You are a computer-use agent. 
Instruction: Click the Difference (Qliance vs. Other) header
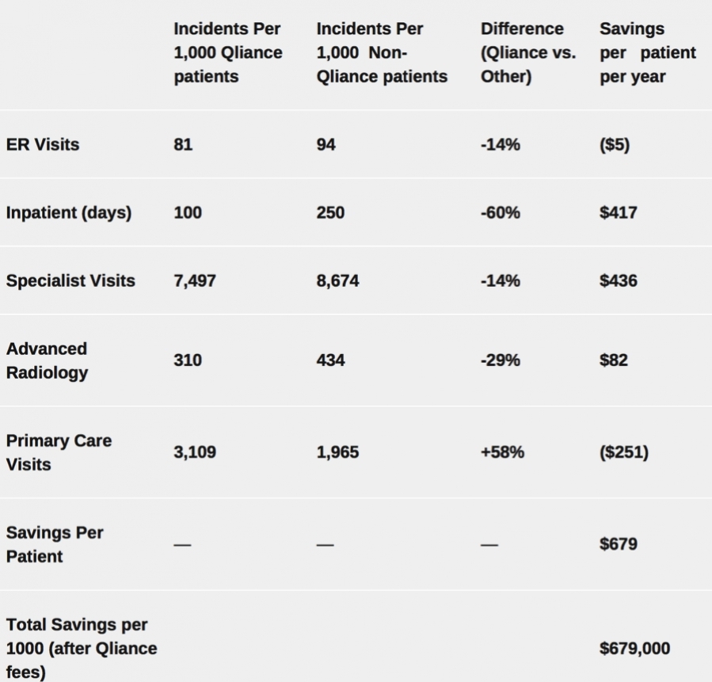coord(528,53)
